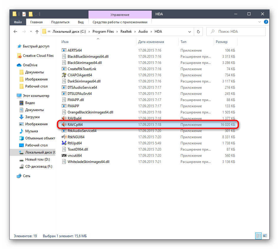Screen dimensions: 279x249
Task: Open the help question mark icon
Action: tap(266, 22)
